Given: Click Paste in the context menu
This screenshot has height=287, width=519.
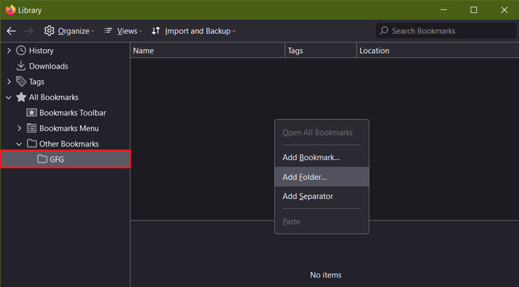Looking at the screenshot, I should tap(322, 222).
